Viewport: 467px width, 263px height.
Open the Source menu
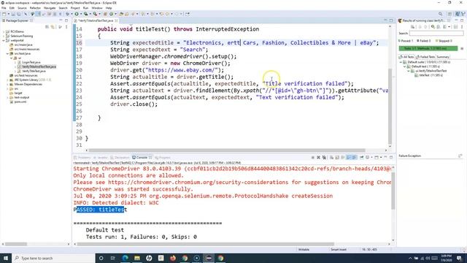(22, 8)
